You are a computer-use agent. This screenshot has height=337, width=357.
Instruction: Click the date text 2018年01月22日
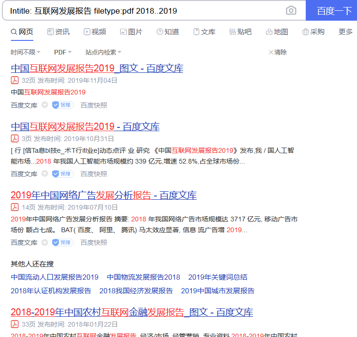tap(93, 324)
